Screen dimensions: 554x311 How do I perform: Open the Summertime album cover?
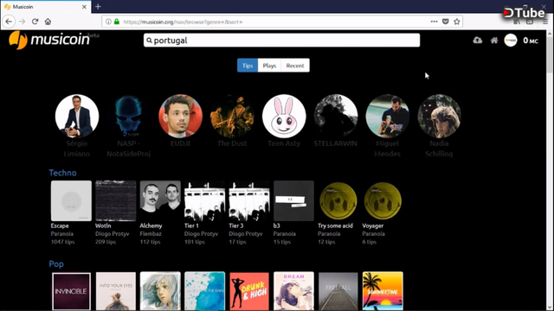383,291
